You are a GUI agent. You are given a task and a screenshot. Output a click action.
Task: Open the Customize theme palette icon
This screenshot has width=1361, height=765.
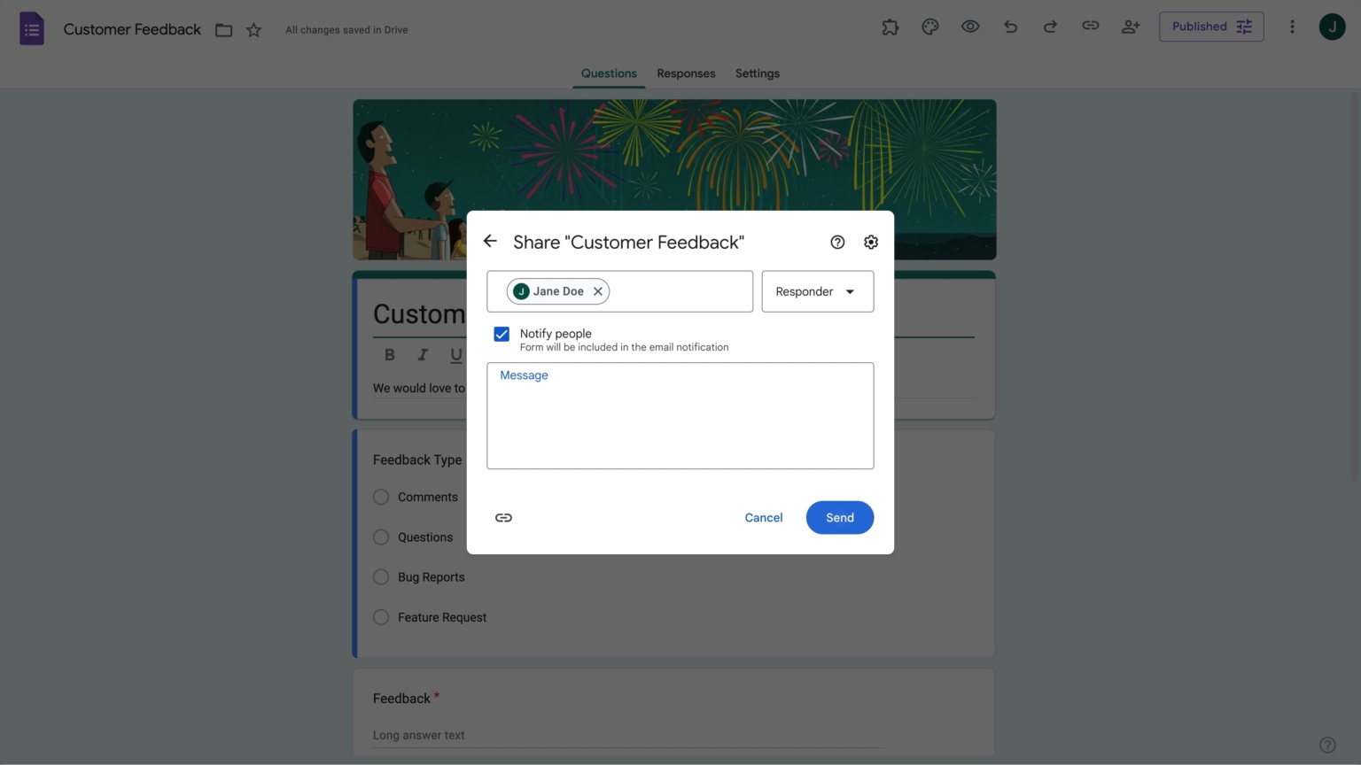(x=929, y=27)
